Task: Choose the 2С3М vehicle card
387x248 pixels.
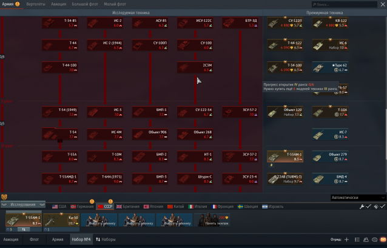Action: 195,67
